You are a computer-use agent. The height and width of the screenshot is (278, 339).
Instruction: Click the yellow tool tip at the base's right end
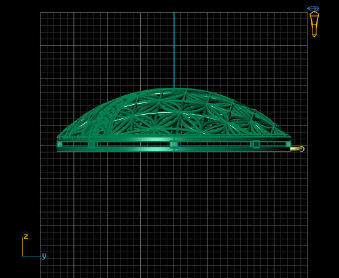pyautogui.click(x=297, y=149)
